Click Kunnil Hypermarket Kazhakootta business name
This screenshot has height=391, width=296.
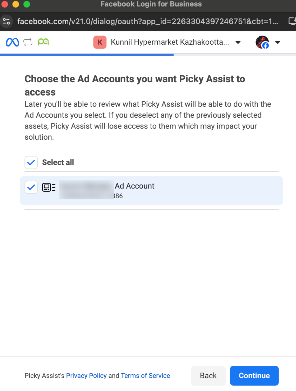(x=170, y=42)
